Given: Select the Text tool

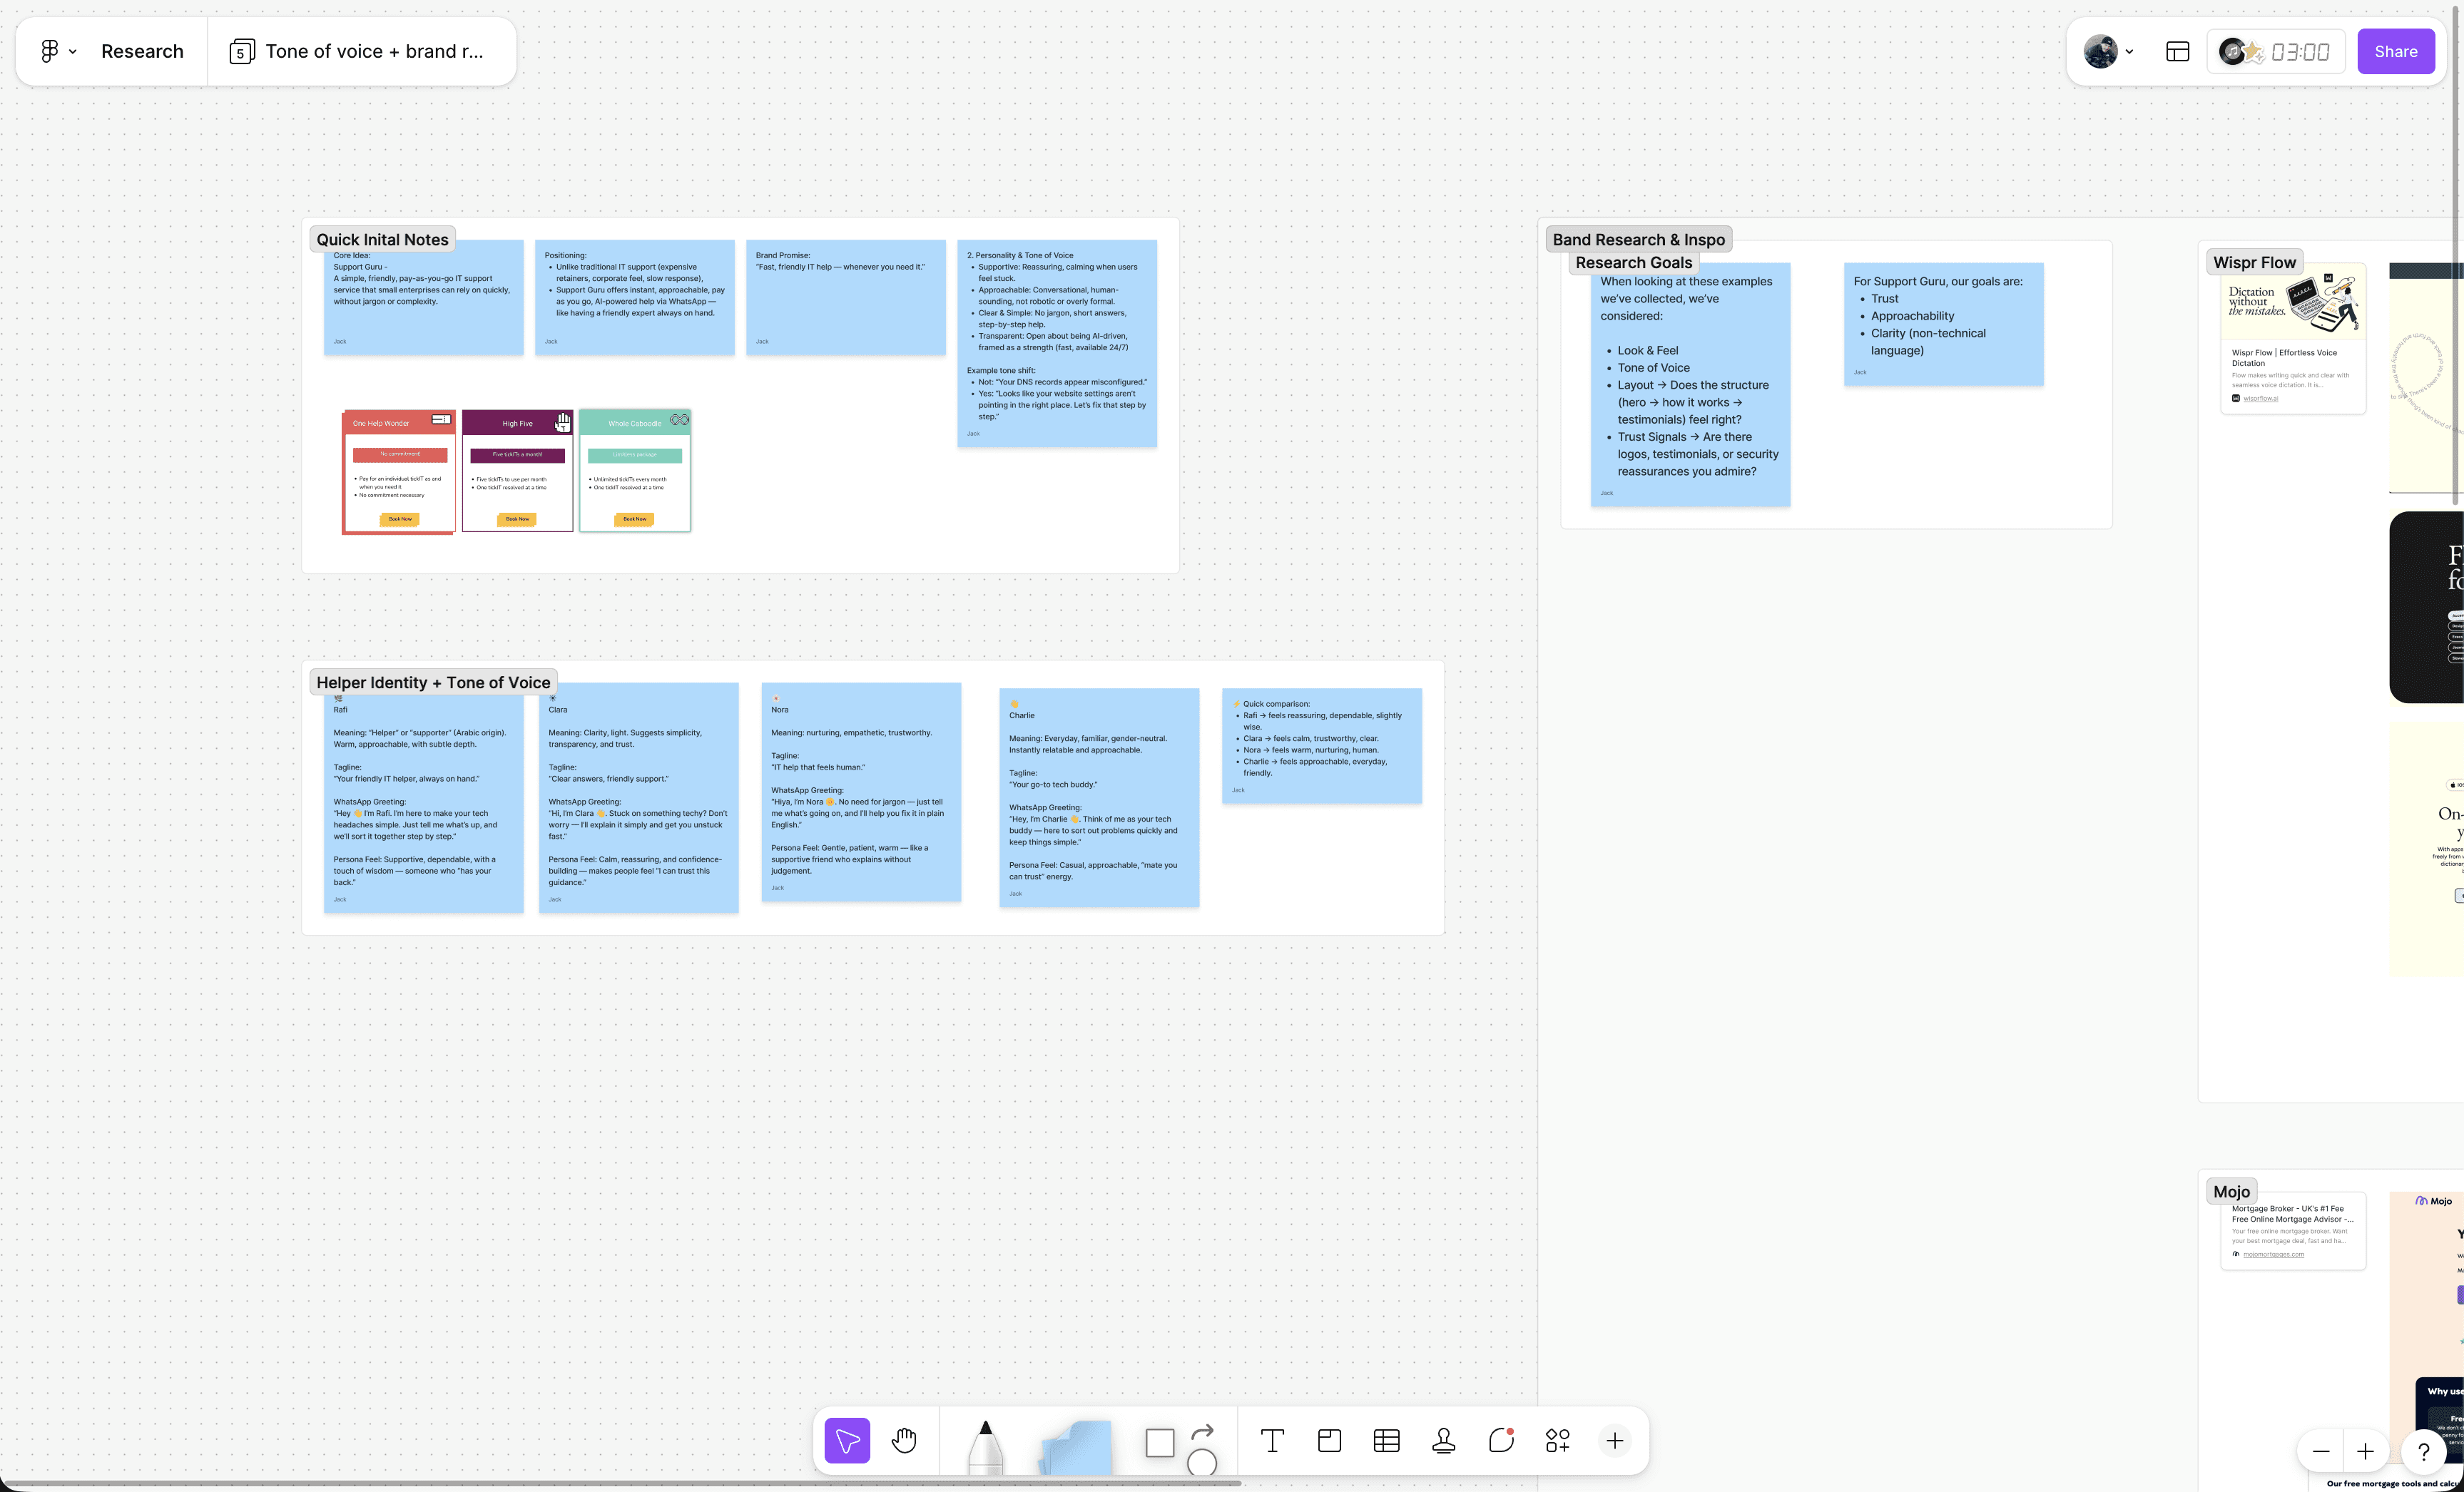Looking at the screenshot, I should (x=1272, y=1440).
